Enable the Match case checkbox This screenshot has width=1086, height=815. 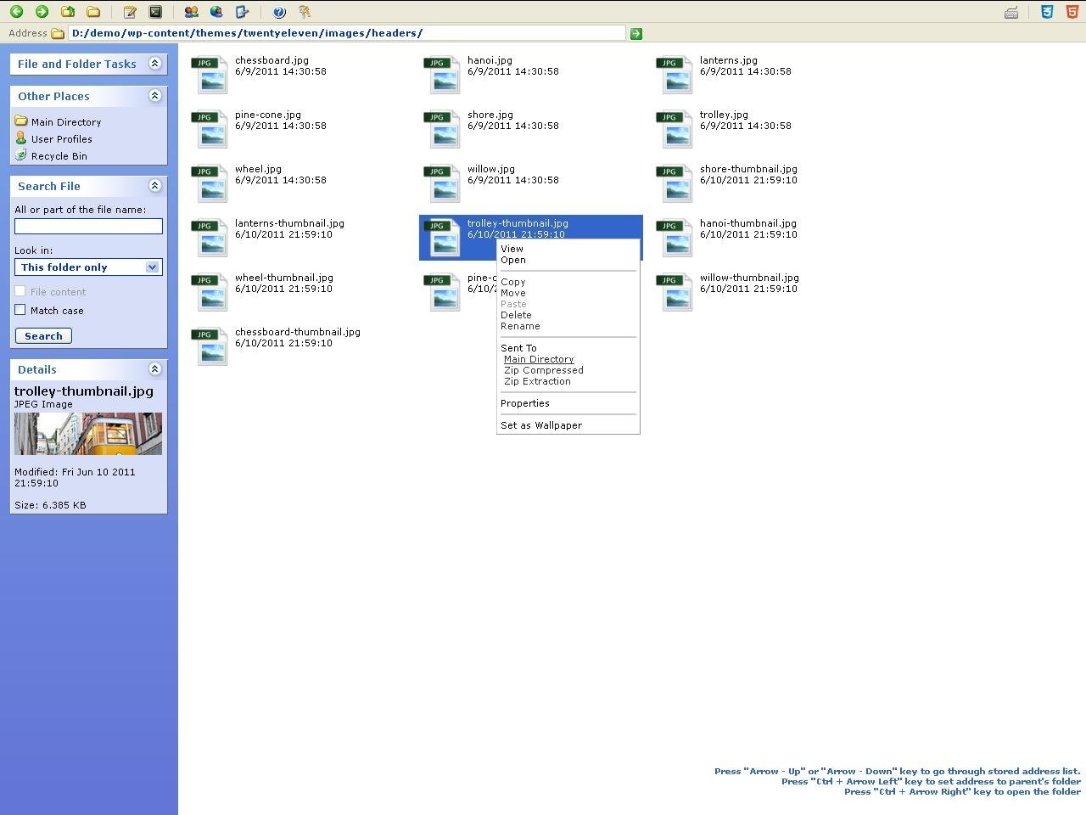(20, 310)
